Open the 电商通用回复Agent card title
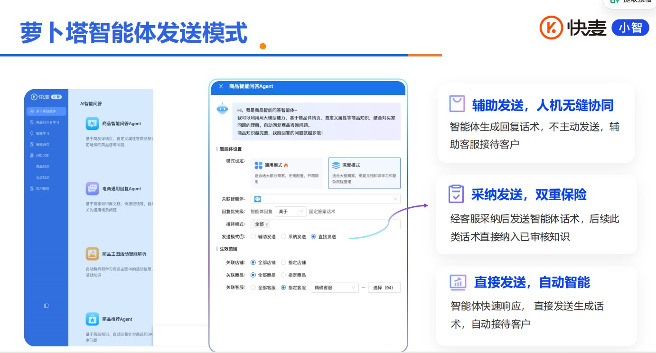The width and height of the screenshot is (656, 353). click(x=122, y=188)
